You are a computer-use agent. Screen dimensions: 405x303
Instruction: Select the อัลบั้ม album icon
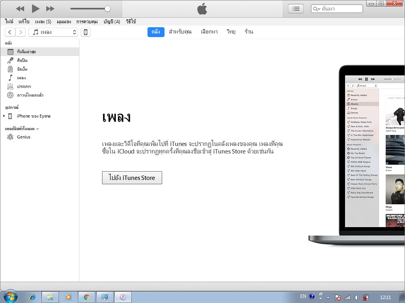coord(10,69)
